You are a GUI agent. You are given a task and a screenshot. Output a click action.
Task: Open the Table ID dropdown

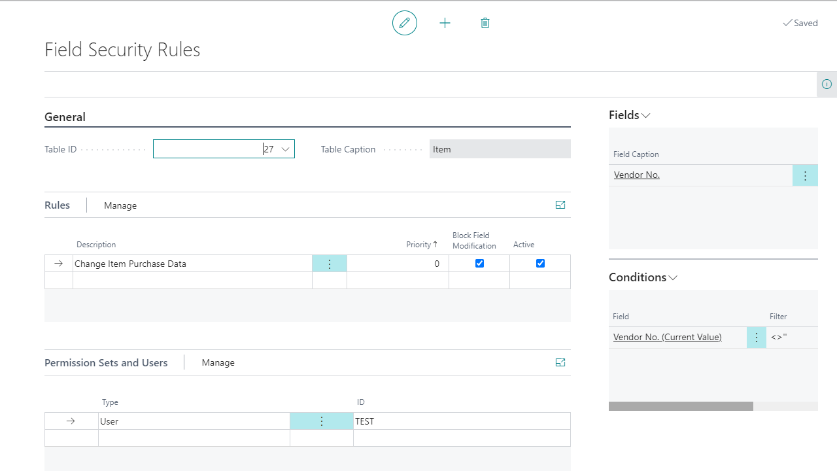(285, 149)
